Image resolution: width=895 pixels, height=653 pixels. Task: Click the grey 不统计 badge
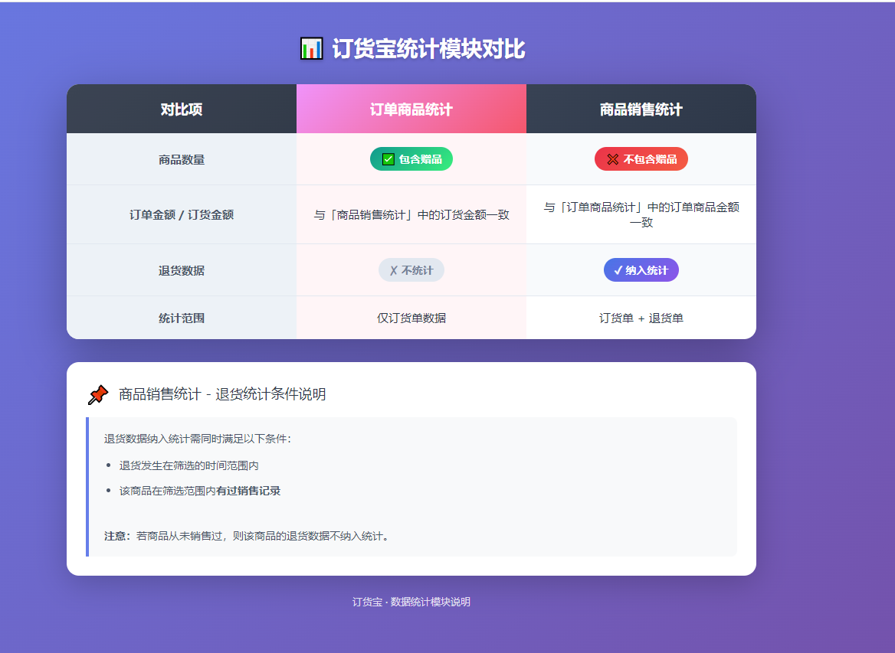(411, 270)
